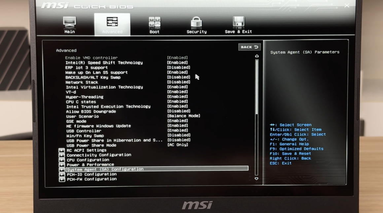
Task: Expand PCH-FW Configuration arrow
Action: [62, 179]
